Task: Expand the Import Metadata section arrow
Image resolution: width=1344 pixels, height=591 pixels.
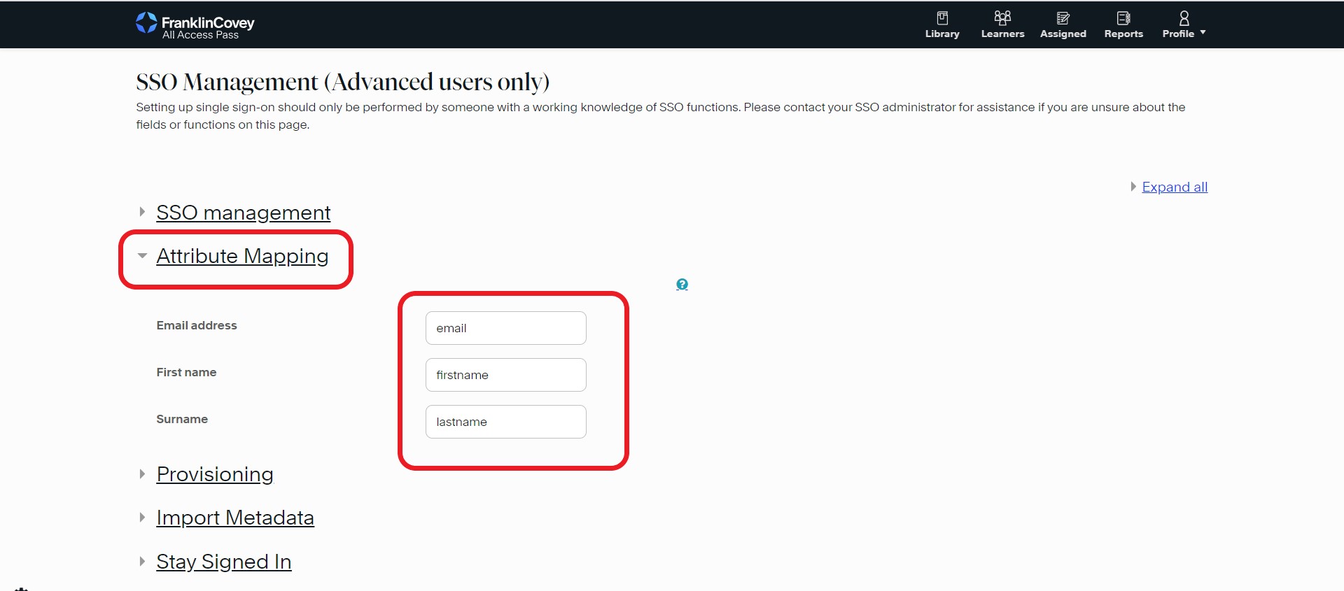Action: pos(142,518)
